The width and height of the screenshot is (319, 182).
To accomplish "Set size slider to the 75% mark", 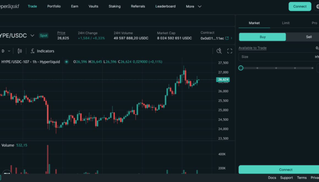I will tap(295, 68).
